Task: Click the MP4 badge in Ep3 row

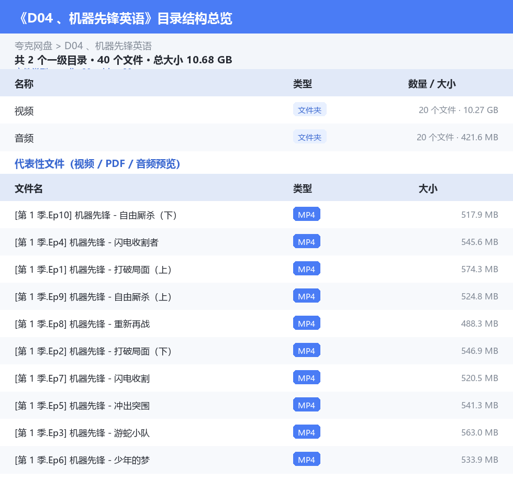Action: (307, 432)
